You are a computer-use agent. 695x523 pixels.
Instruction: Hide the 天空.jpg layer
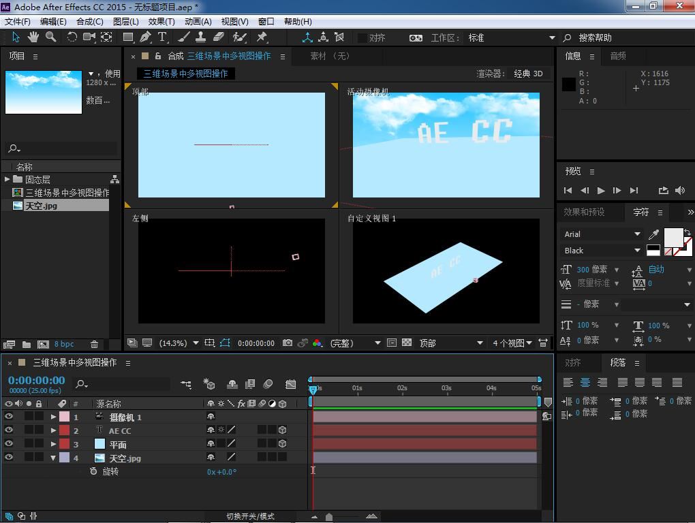[x=8, y=457]
